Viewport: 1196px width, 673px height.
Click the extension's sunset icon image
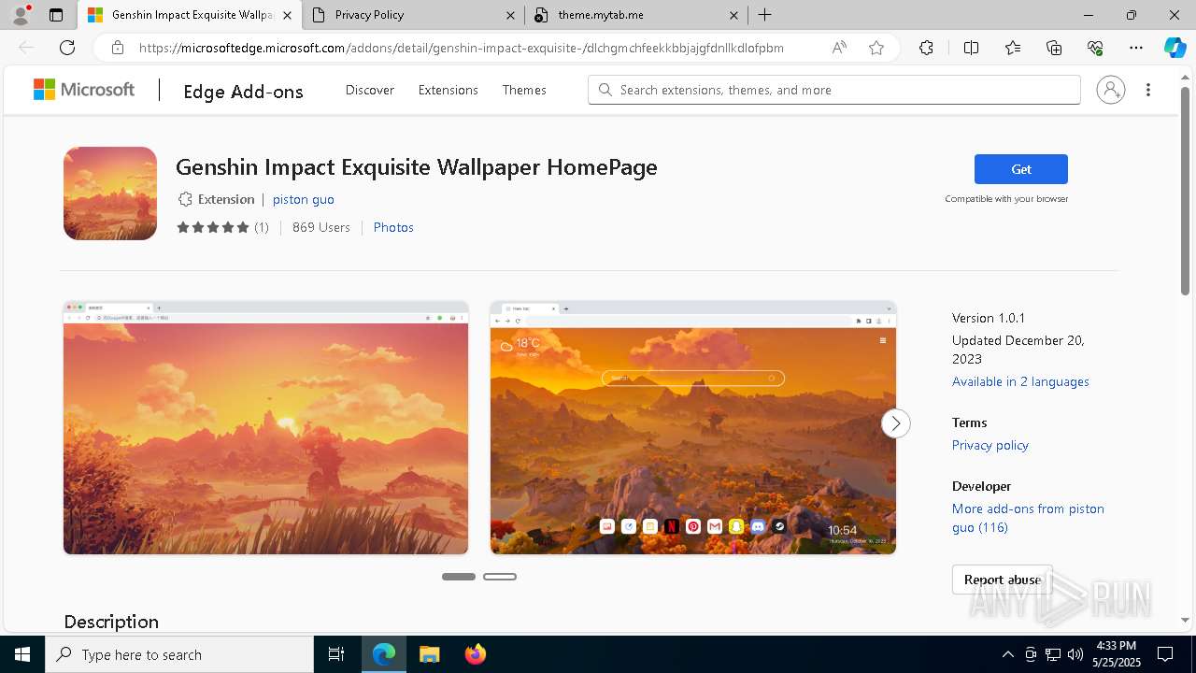click(x=110, y=193)
